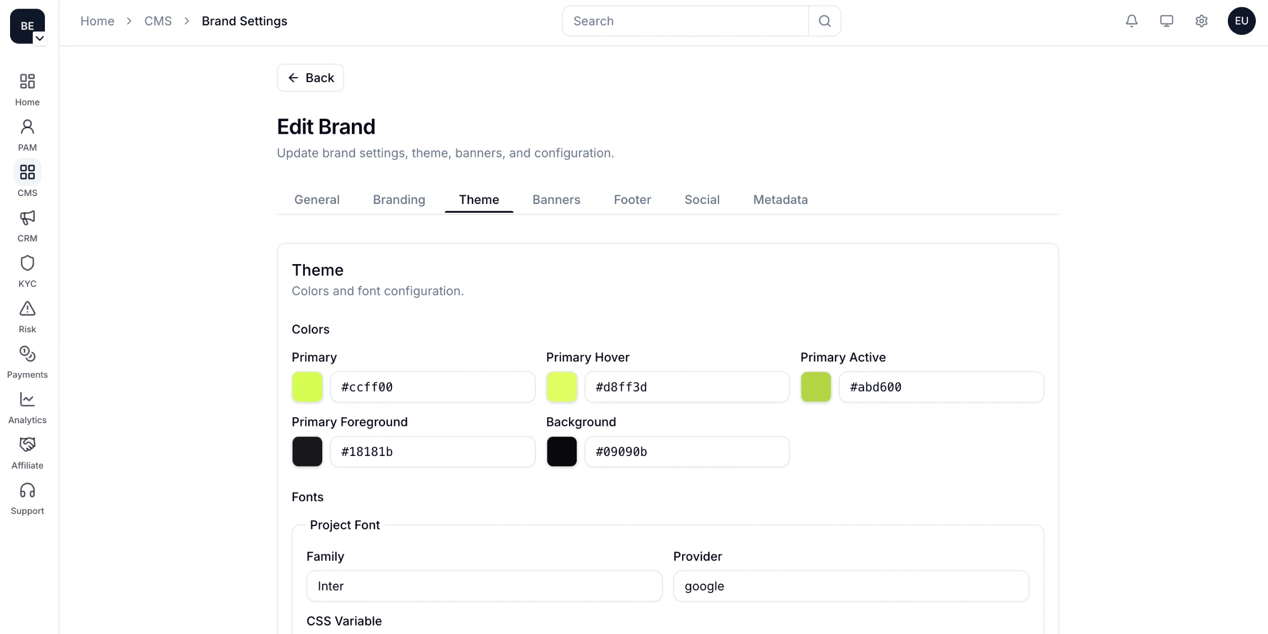Switch to the Branding tab

pyautogui.click(x=399, y=200)
